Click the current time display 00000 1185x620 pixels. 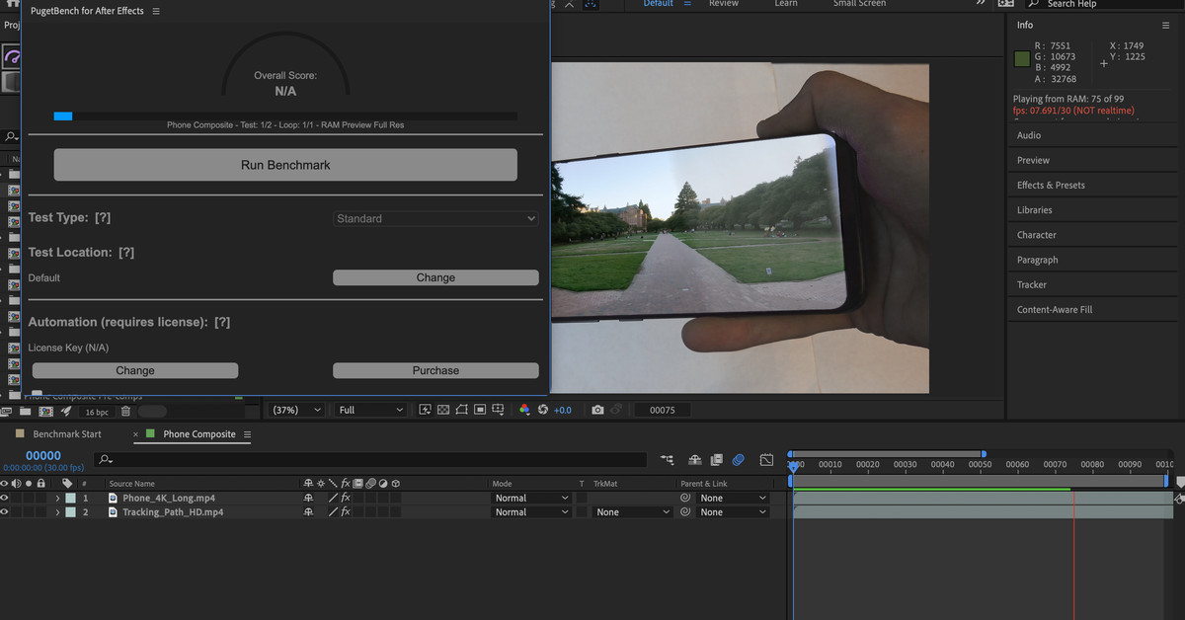(42, 456)
